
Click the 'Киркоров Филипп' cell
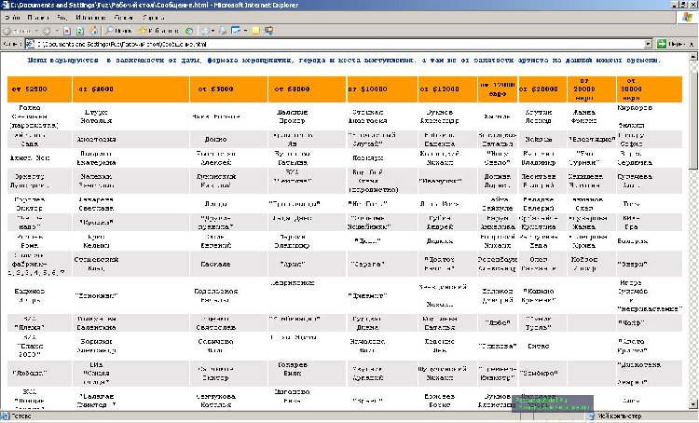point(649,116)
